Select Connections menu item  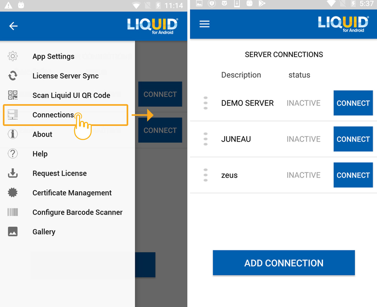(x=53, y=115)
